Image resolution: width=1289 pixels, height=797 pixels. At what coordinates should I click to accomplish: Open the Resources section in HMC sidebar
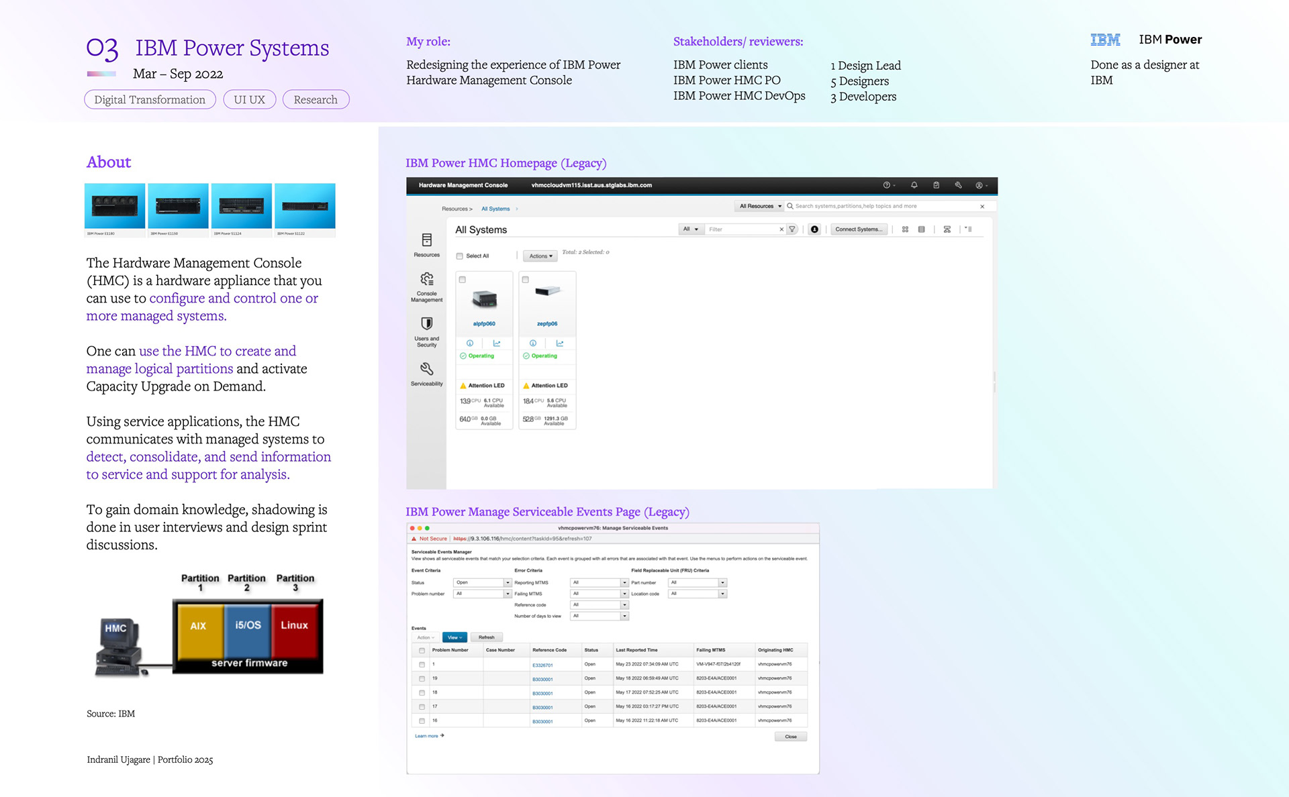click(x=426, y=245)
